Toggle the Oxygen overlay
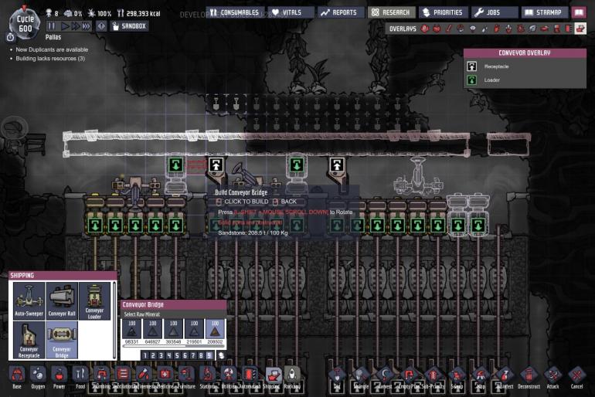The width and height of the screenshot is (595, 397). pos(425,29)
